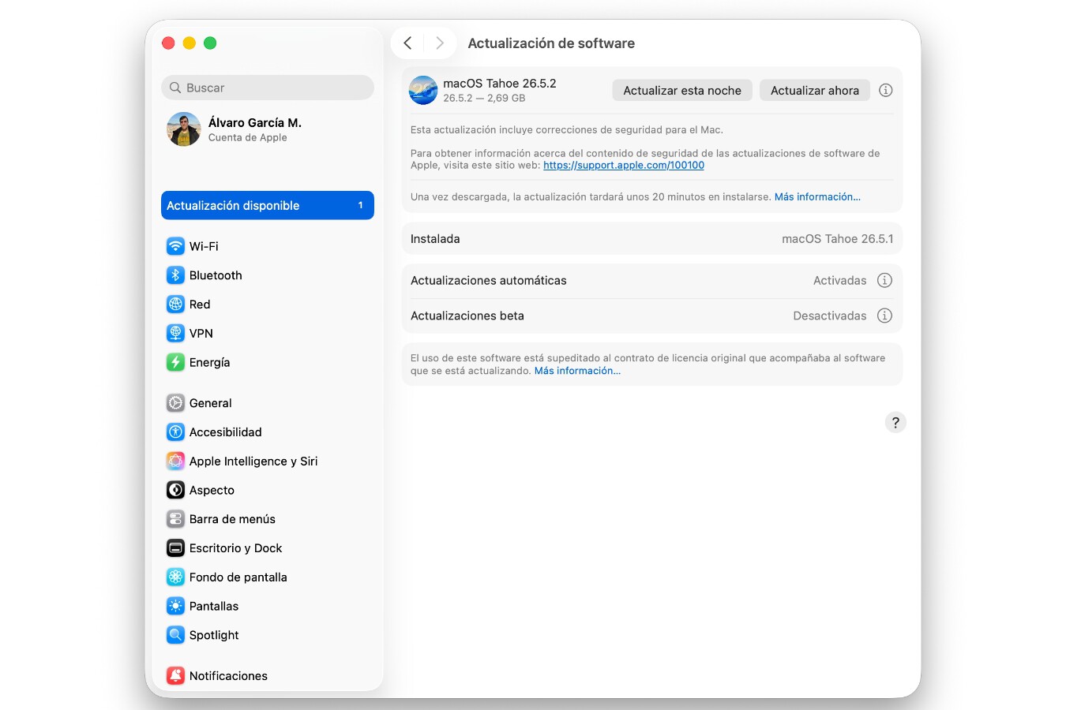The width and height of the screenshot is (1066, 710).
Task: Click the red Notificaciones bell icon
Action: point(175,675)
